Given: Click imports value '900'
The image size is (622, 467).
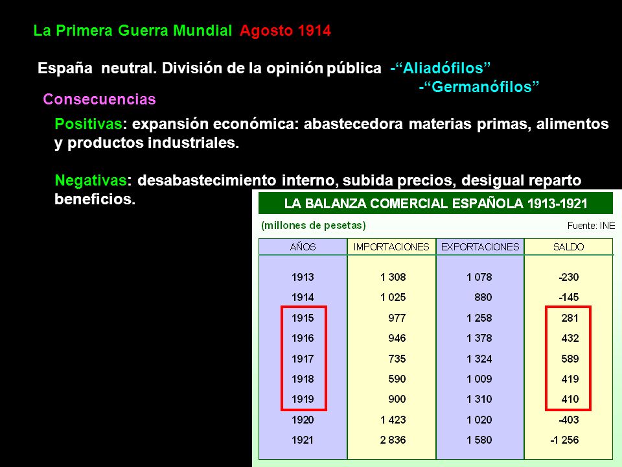Looking at the screenshot, I should coord(397,399).
